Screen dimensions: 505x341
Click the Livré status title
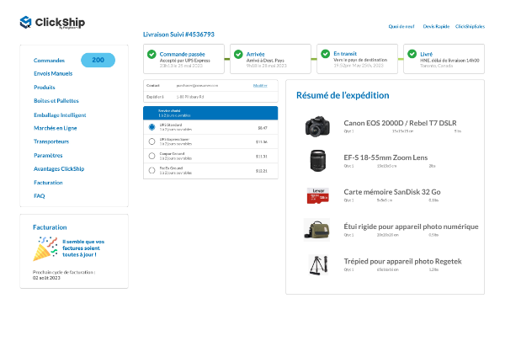point(427,54)
